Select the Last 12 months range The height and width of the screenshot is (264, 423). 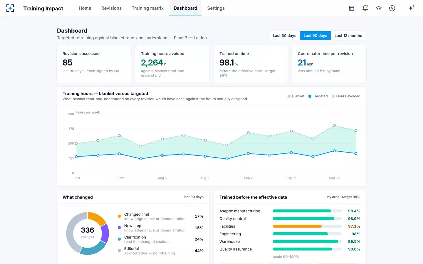348,35
